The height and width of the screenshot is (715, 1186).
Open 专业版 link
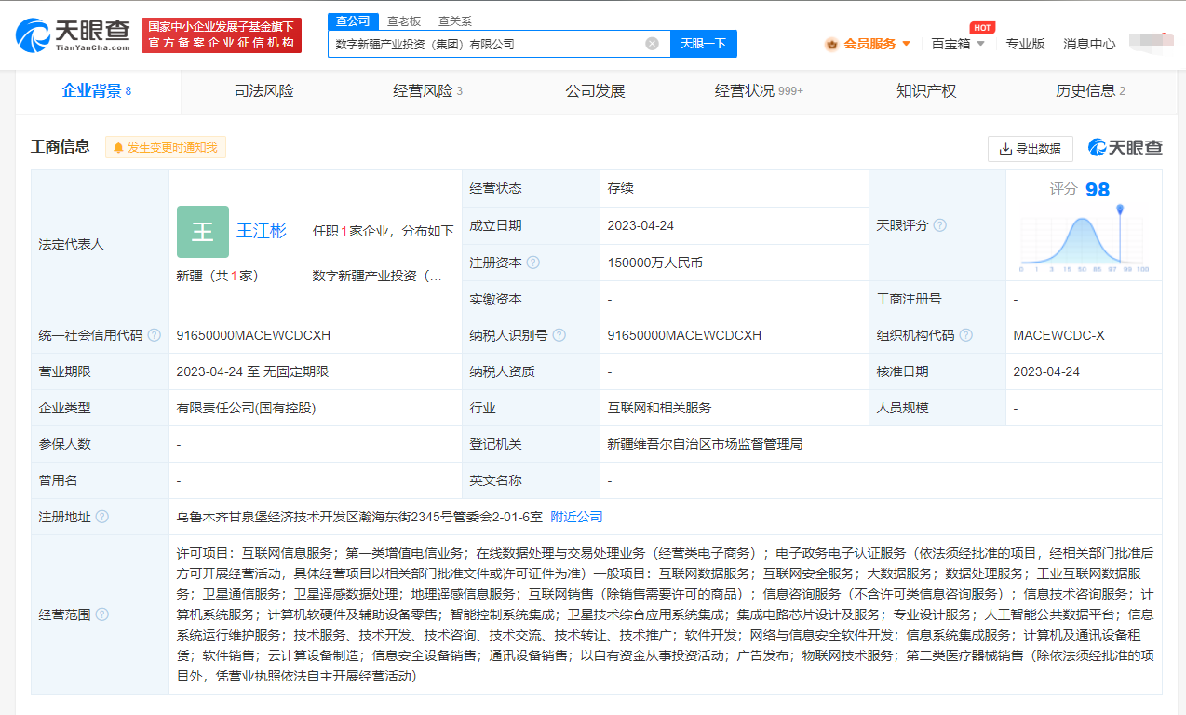coord(1025,44)
